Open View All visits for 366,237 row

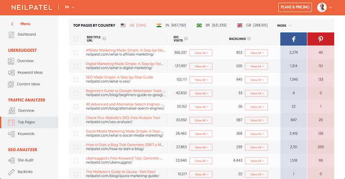pyautogui.click(x=201, y=53)
